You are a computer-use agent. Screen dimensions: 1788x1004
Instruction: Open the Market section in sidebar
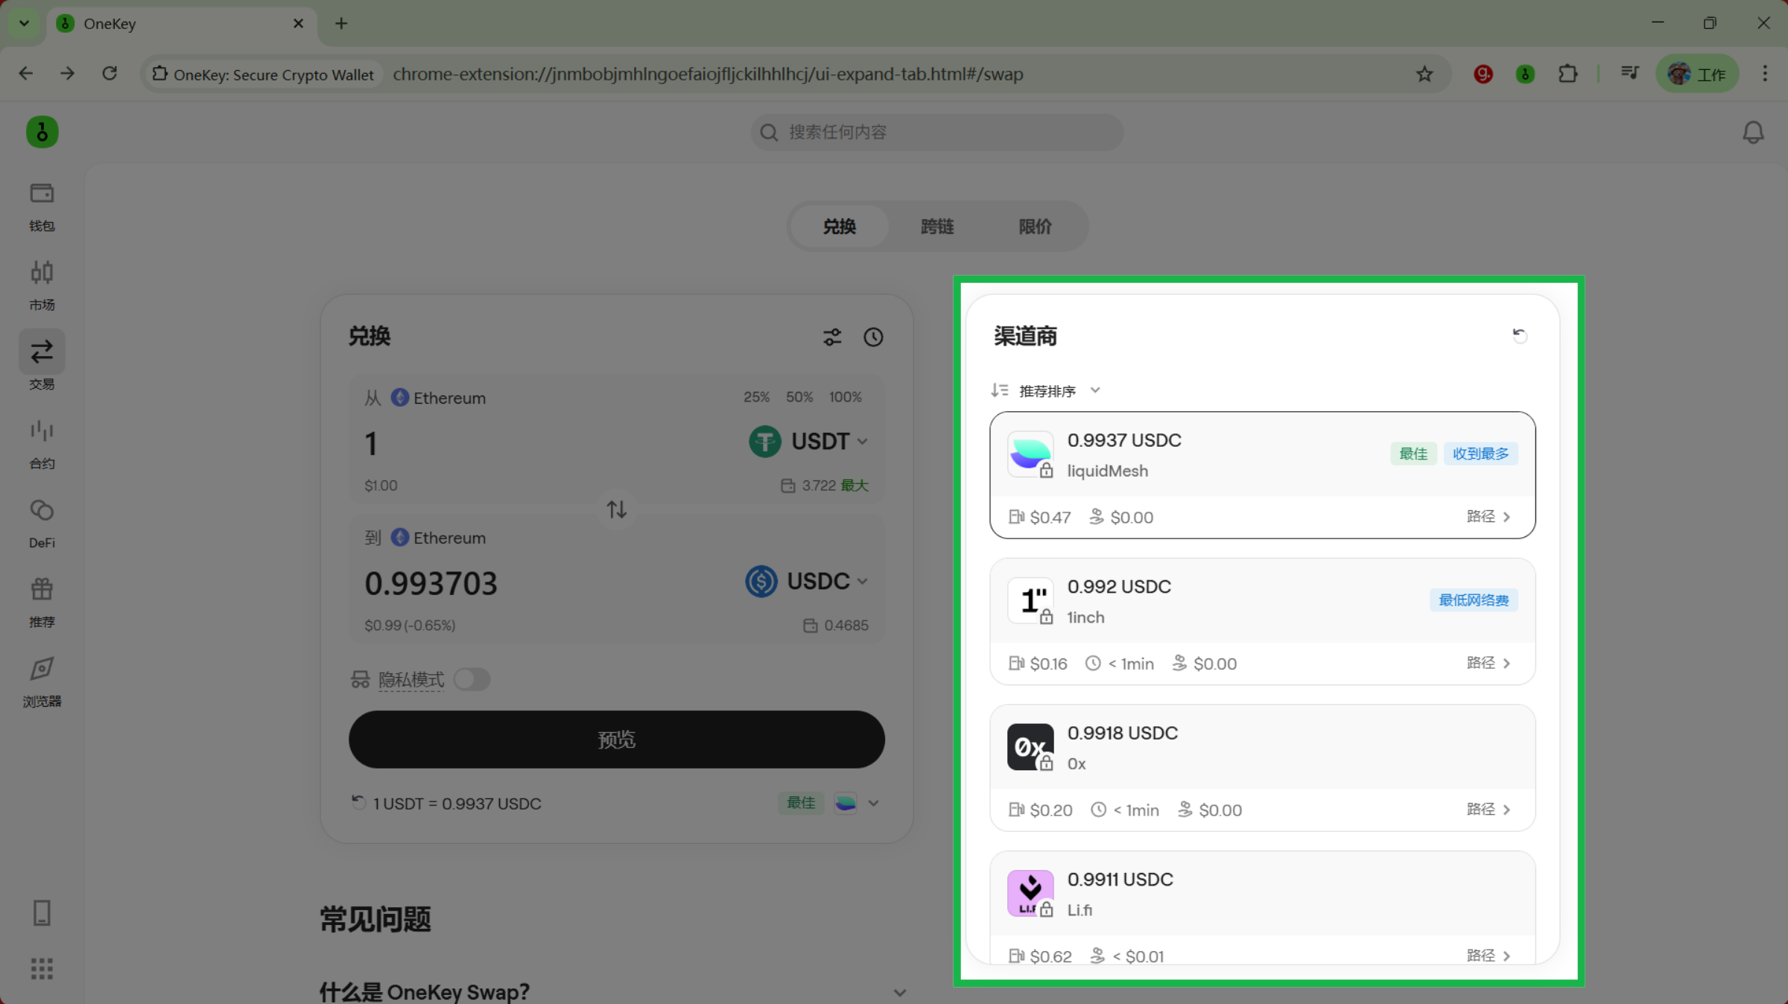point(42,286)
